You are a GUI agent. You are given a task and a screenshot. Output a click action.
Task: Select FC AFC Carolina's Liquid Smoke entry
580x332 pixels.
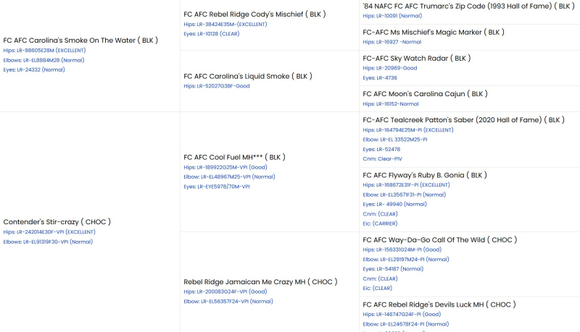point(248,77)
